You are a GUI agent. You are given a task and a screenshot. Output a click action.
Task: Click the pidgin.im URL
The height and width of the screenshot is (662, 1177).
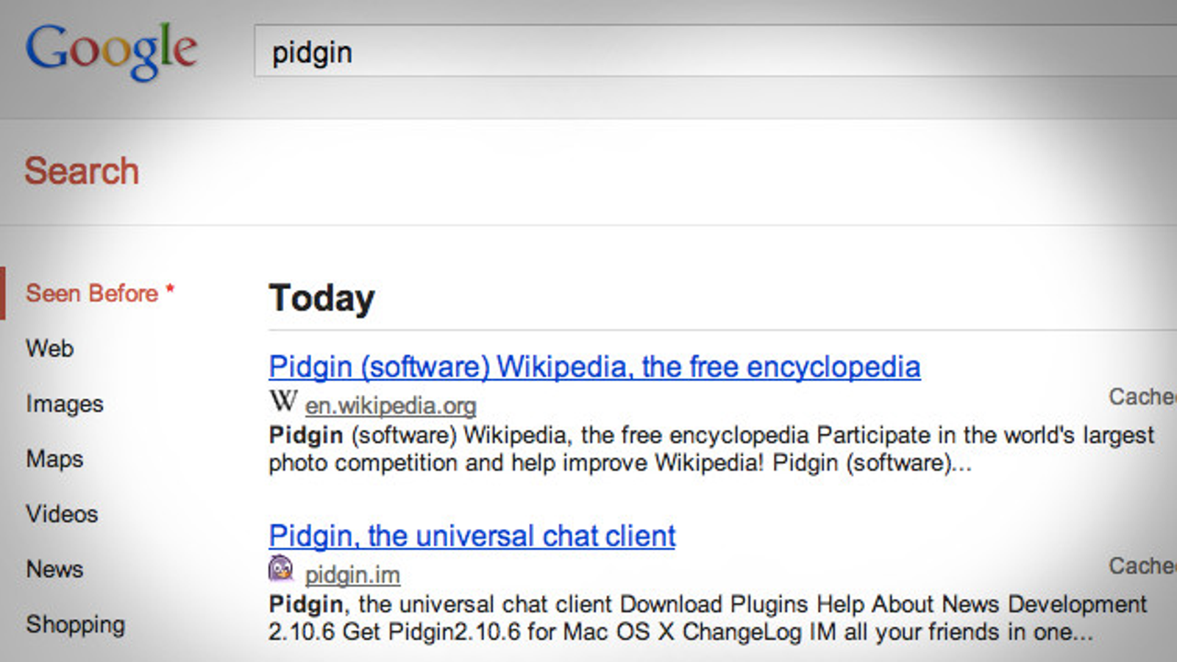point(352,574)
